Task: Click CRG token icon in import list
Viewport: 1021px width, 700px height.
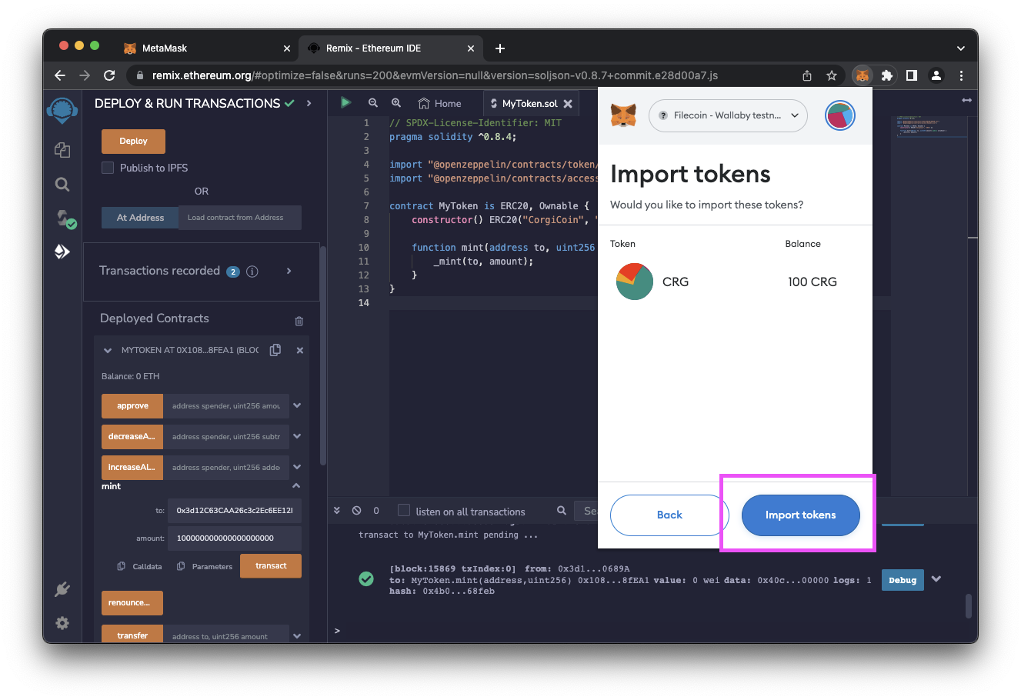Action: click(635, 282)
